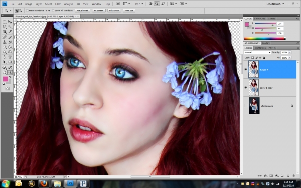Select the Clone Stamp tool

4,42
